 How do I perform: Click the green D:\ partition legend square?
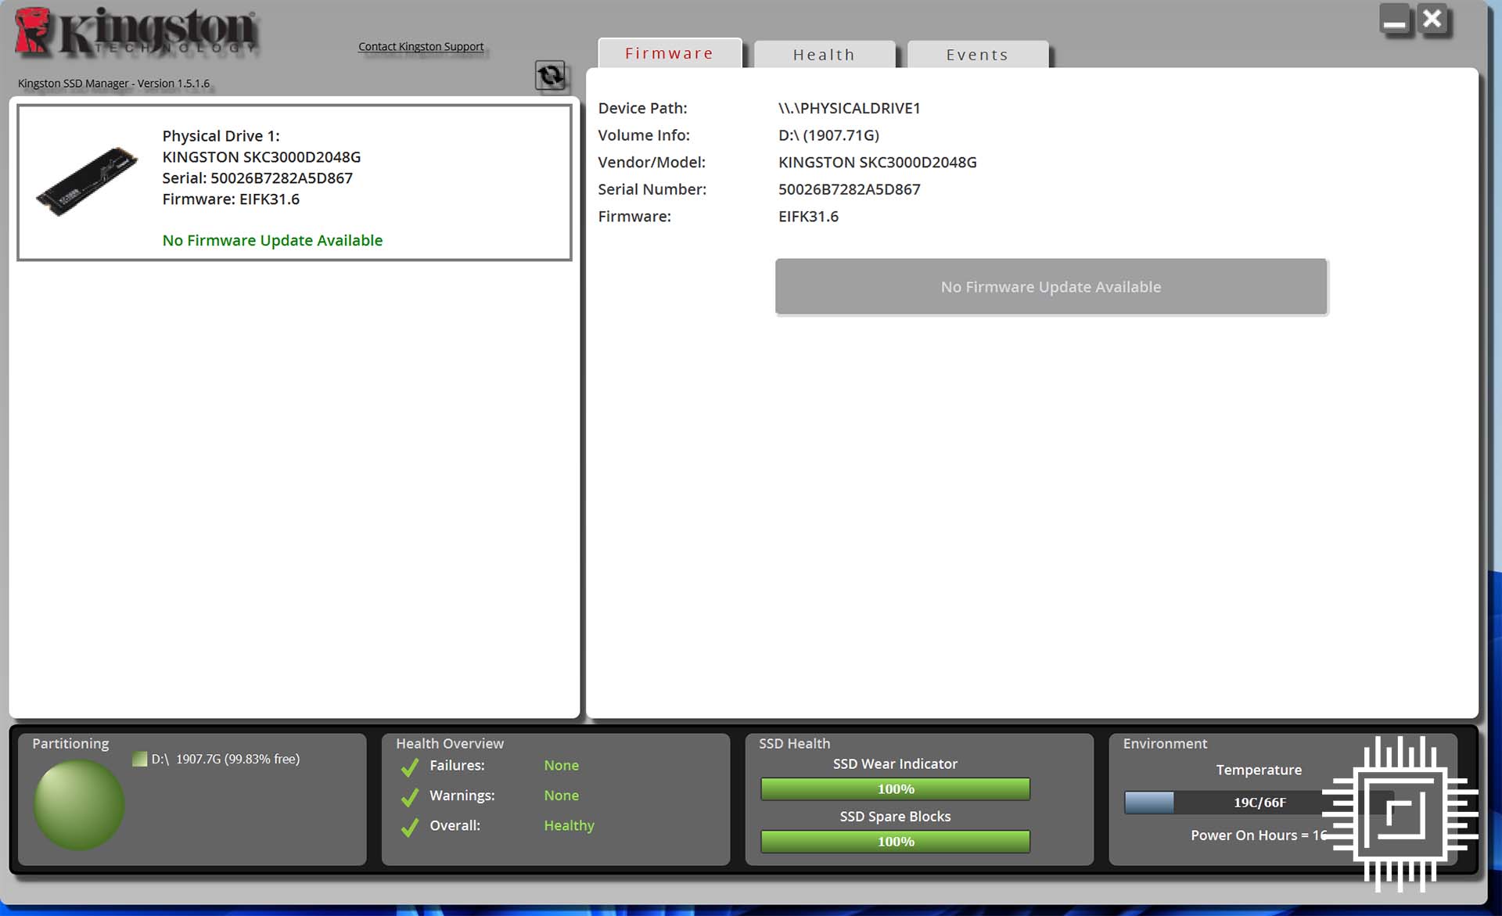click(x=139, y=759)
